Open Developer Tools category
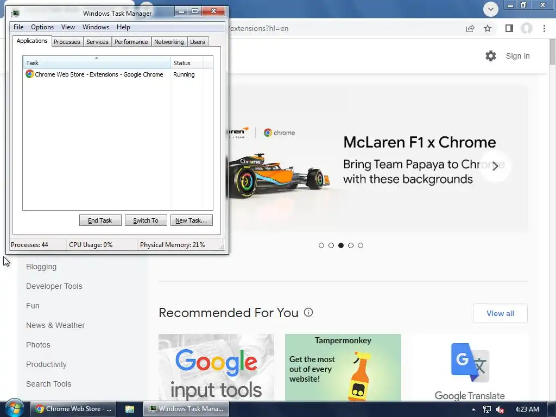 point(54,286)
